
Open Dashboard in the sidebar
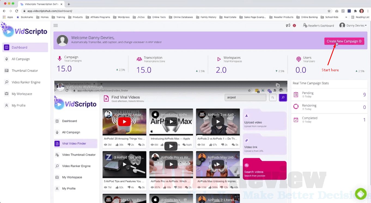coord(25,47)
